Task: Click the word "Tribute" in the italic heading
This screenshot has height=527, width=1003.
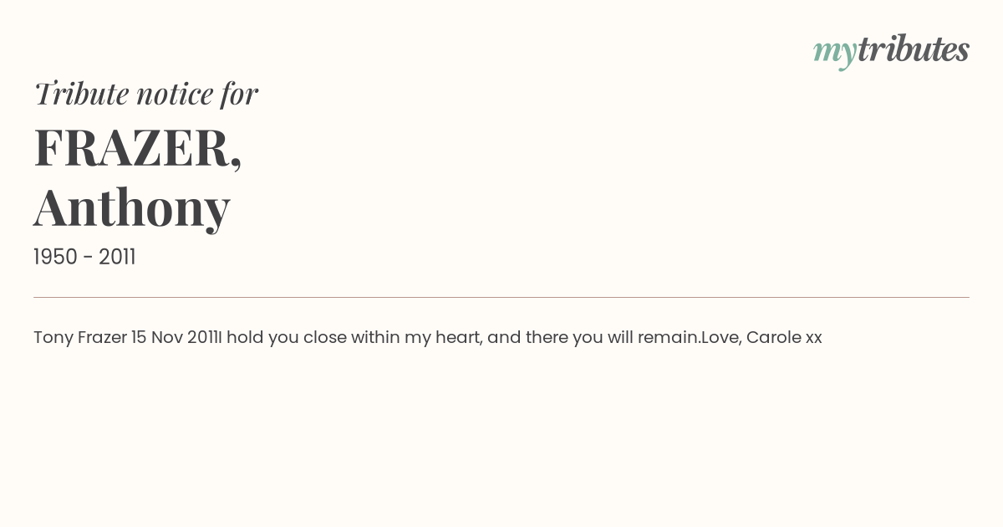Action: 81,94
